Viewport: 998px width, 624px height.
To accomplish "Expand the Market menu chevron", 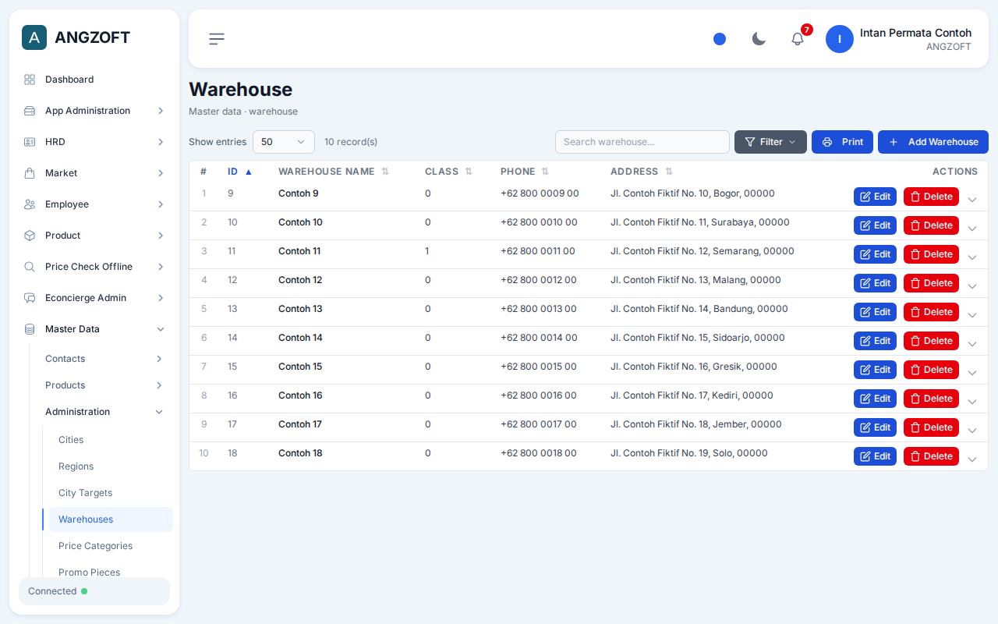I will coord(161,173).
